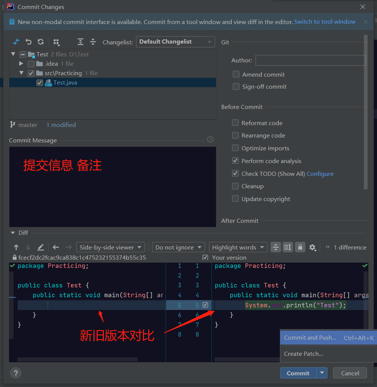Click the Configure TODO link
Viewport: 377px width, 387px height.
(x=320, y=174)
